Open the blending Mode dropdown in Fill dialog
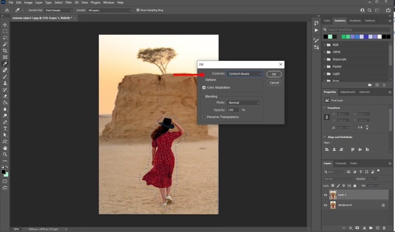This screenshot has height=232, width=395. pyautogui.click(x=243, y=103)
